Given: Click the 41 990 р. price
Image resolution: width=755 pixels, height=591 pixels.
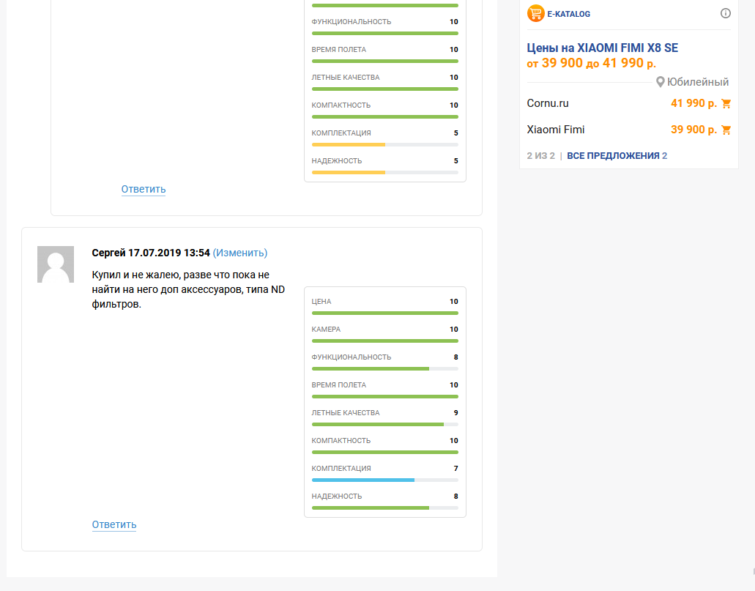Looking at the screenshot, I should pyautogui.click(x=693, y=103).
